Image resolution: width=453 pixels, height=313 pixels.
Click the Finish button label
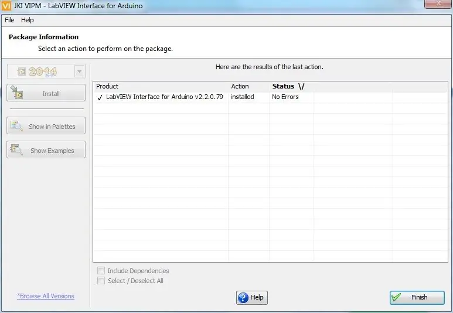(x=419, y=297)
